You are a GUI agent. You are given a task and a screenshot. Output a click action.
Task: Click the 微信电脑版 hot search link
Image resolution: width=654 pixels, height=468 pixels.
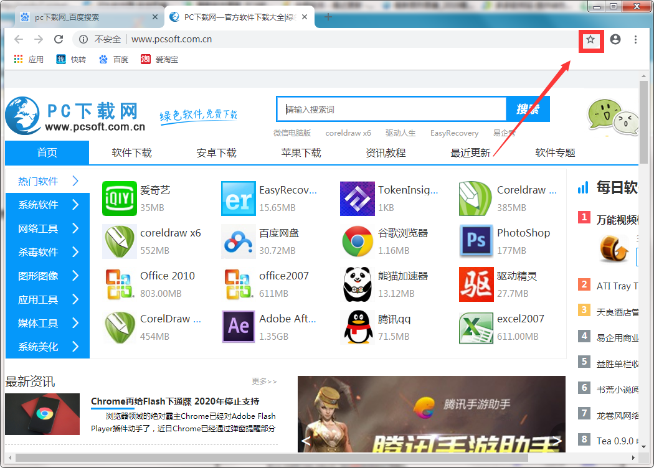click(x=292, y=133)
